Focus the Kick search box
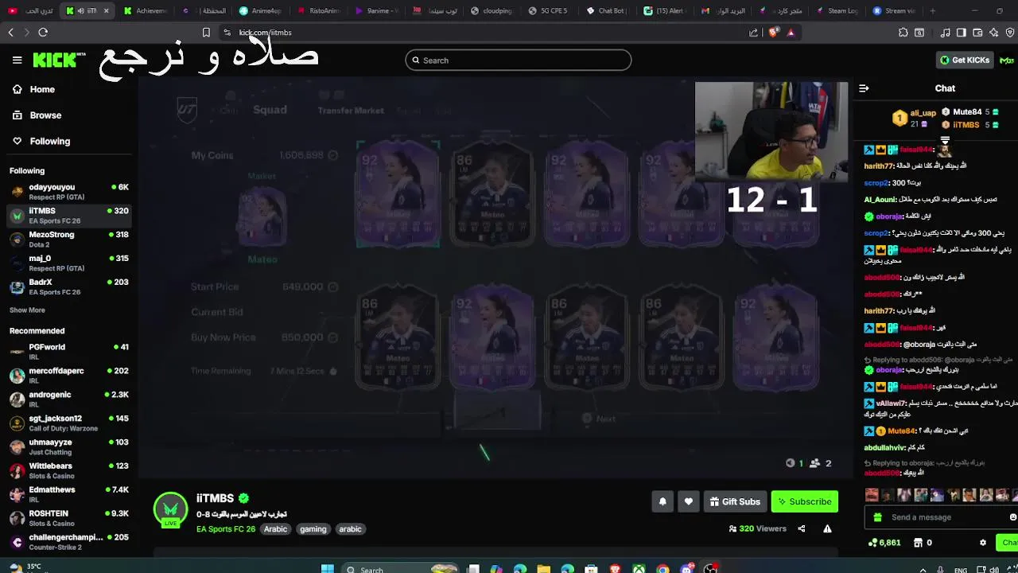 coord(518,60)
